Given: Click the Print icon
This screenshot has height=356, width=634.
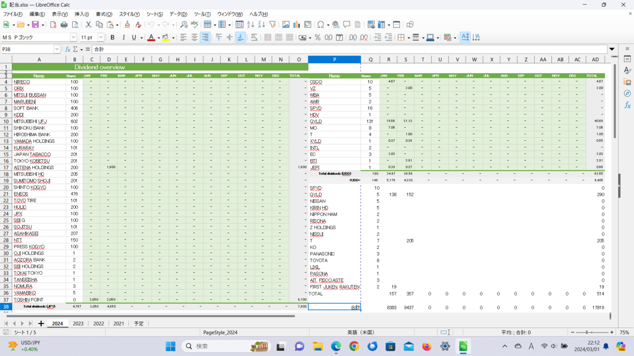Looking at the screenshot, I should (x=64, y=24).
